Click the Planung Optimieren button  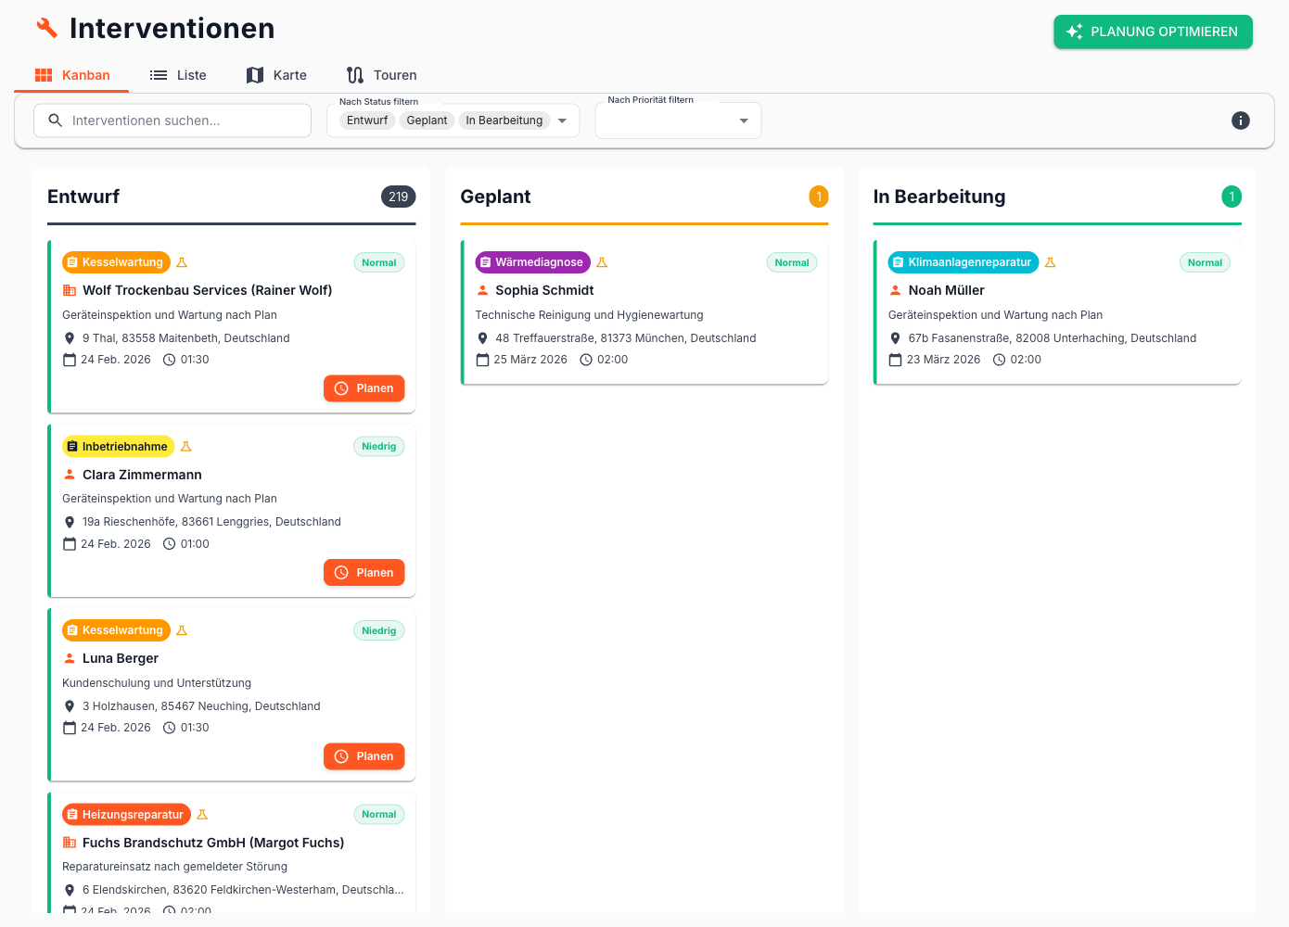[1153, 32]
